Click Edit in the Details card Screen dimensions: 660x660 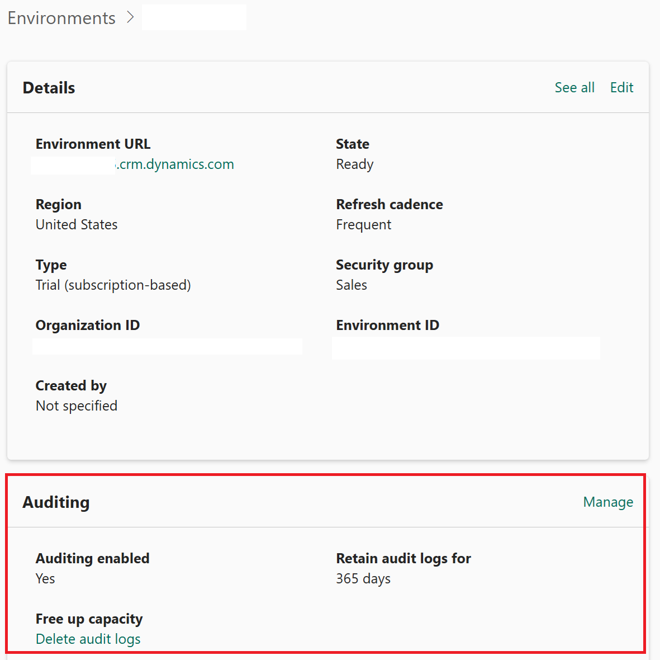click(621, 88)
